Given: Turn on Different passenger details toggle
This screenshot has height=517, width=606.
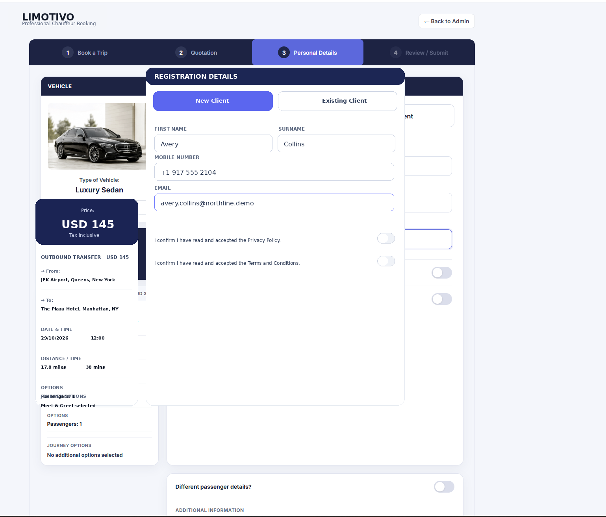Looking at the screenshot, I should point(444,487).
